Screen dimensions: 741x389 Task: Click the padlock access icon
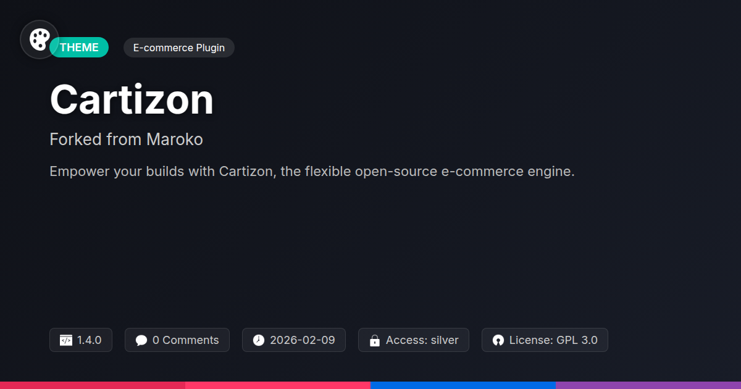tap(374, 340)
